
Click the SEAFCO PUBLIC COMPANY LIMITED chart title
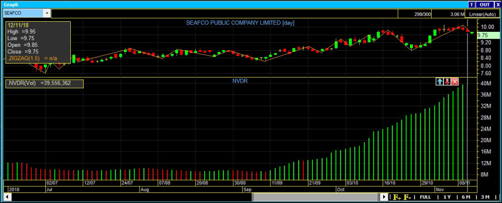240,23
